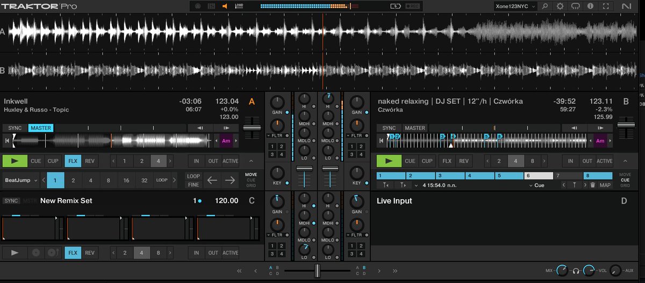Switch deck B panel to GRID
Image resolution: width=645 pixels, height=283 pixels.
pyautogui.click(x=625, y=185)
